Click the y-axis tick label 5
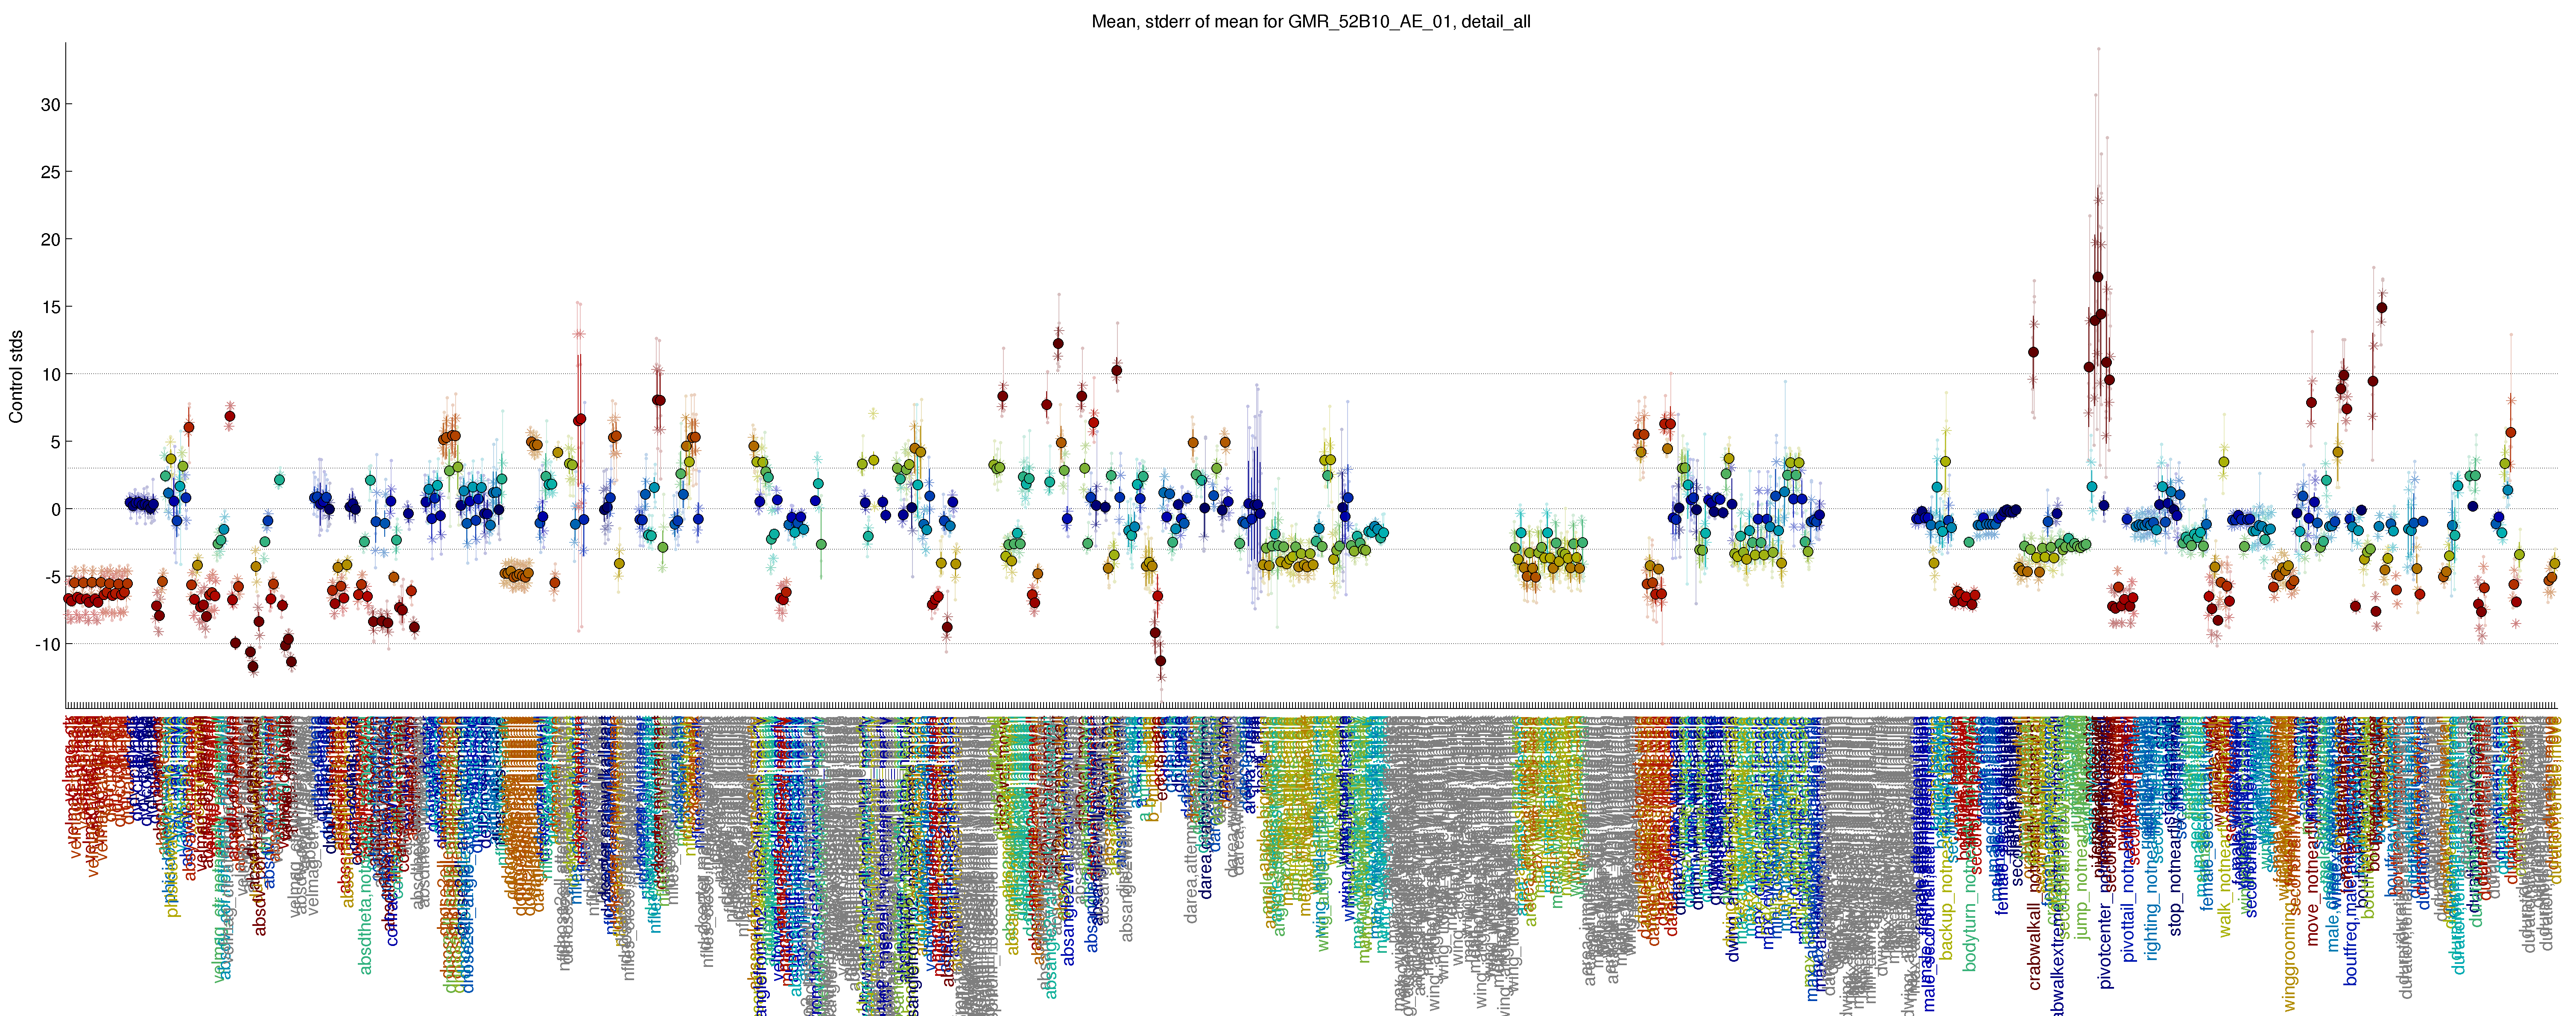Screen dimensions: 2576x1016 point(55,442)
